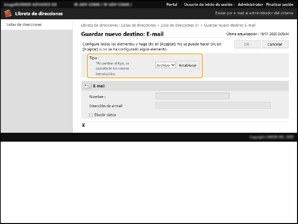
Task: Open the Portal link
Action: click(171, 4)
